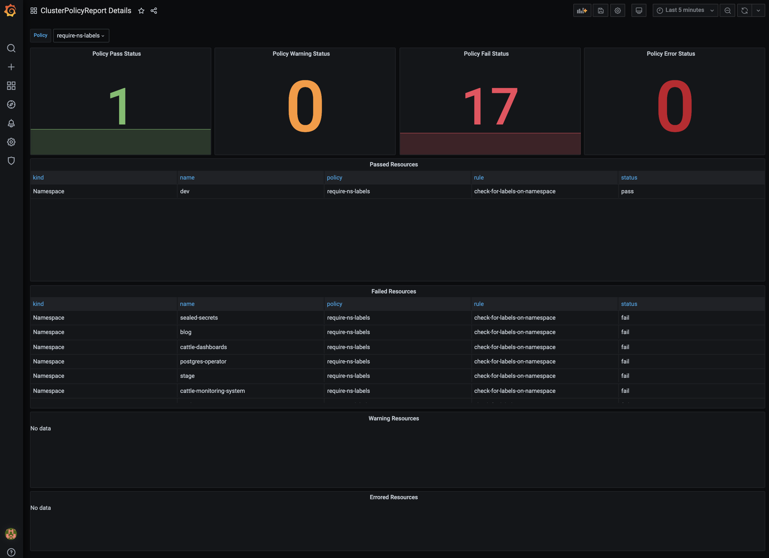The image size is (769, 558).
Task: Open the Failed Resources panel title menu
Action: coord(393,292)
